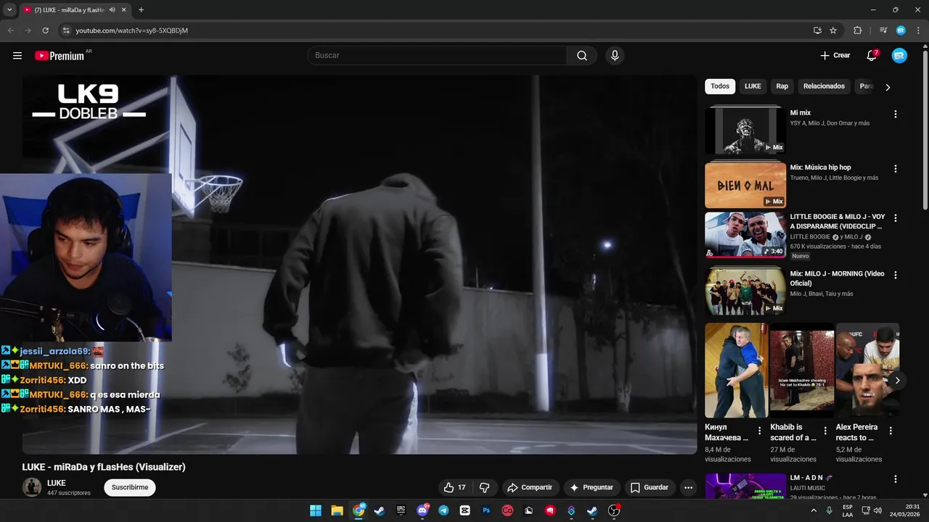This screenshot has height=522, width=929.
Task: Open Telegram from taskbar
Action: pyautogui.click(x=443, y=510)
